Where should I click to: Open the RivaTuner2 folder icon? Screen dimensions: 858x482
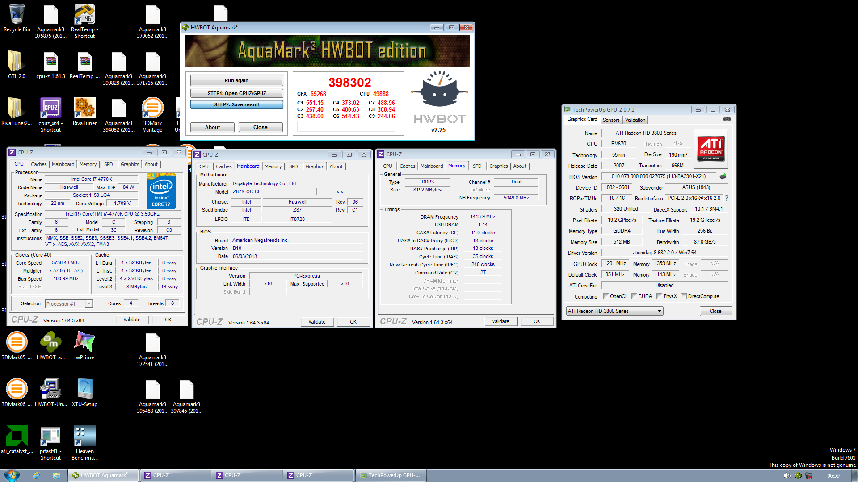[x=17, y=112]
